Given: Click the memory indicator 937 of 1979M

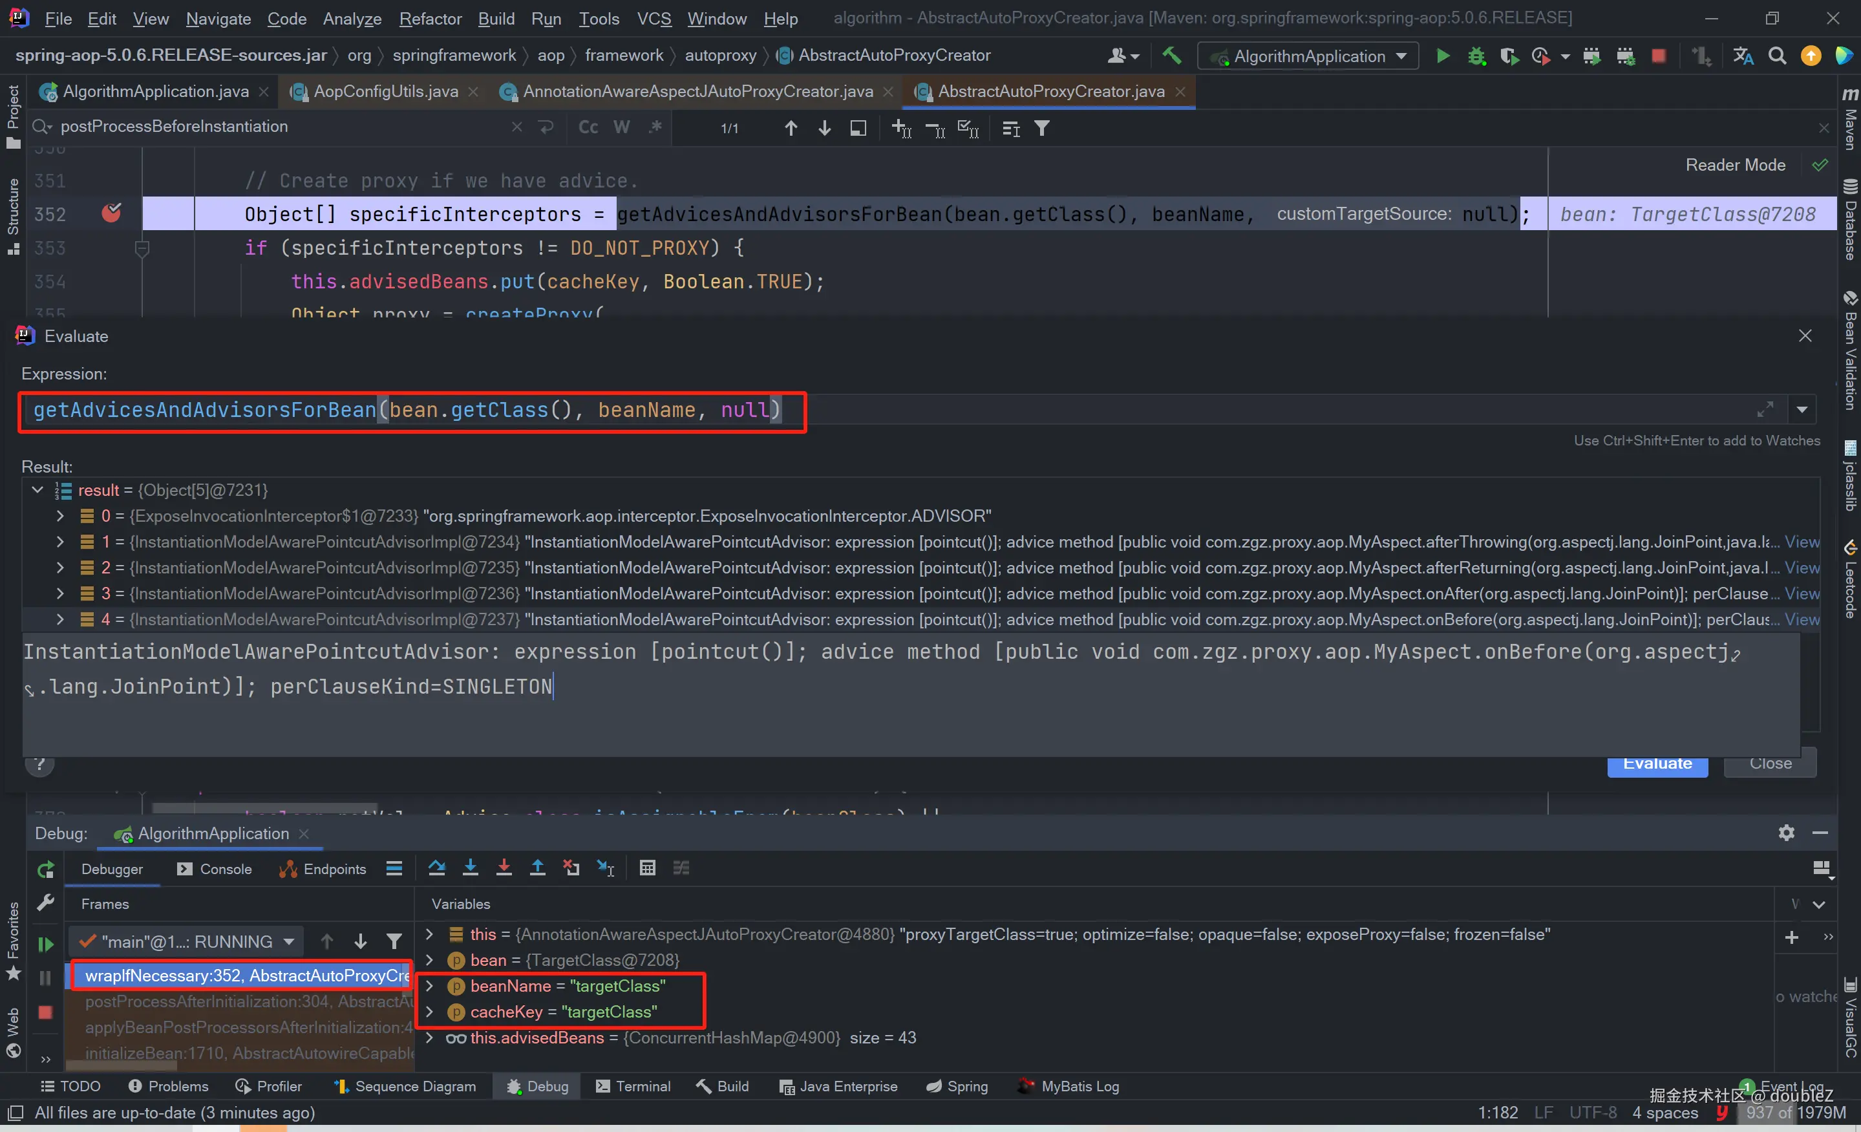Looking at the screenshot, I should pyautogui.click(x=1794, y=1113).
